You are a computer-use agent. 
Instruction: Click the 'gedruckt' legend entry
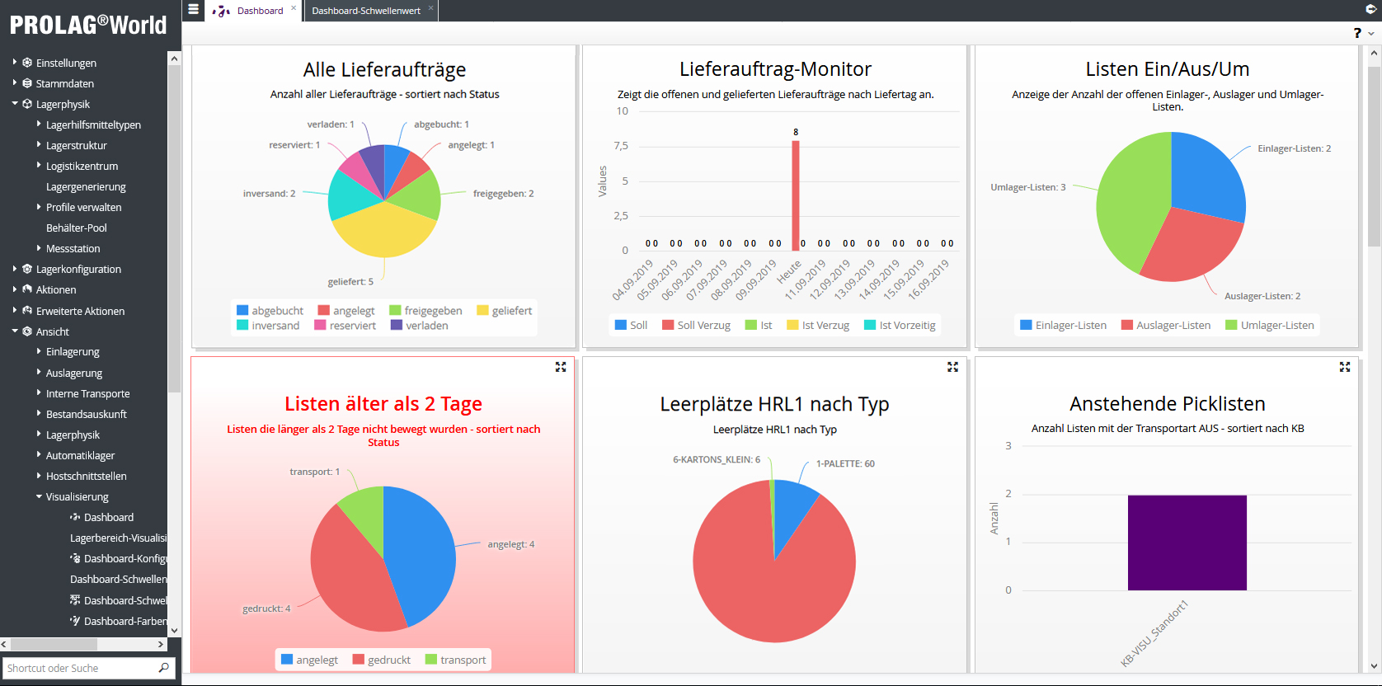[x=382, y=660]
